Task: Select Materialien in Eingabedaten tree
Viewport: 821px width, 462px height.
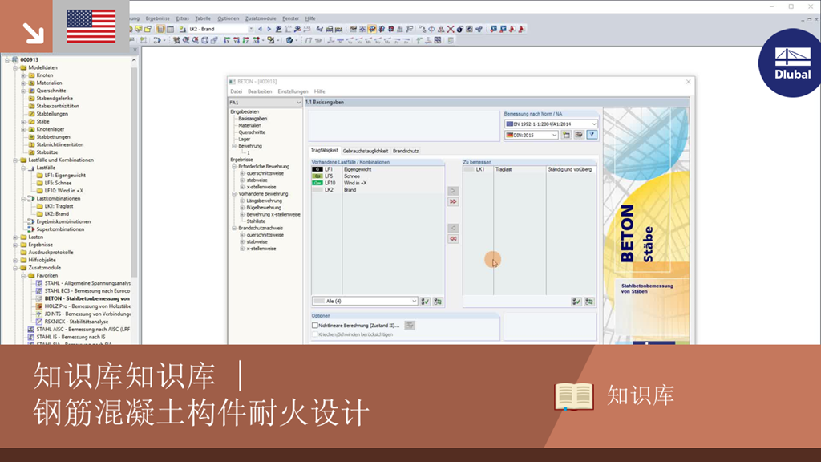Action: (x=250, y=126)
